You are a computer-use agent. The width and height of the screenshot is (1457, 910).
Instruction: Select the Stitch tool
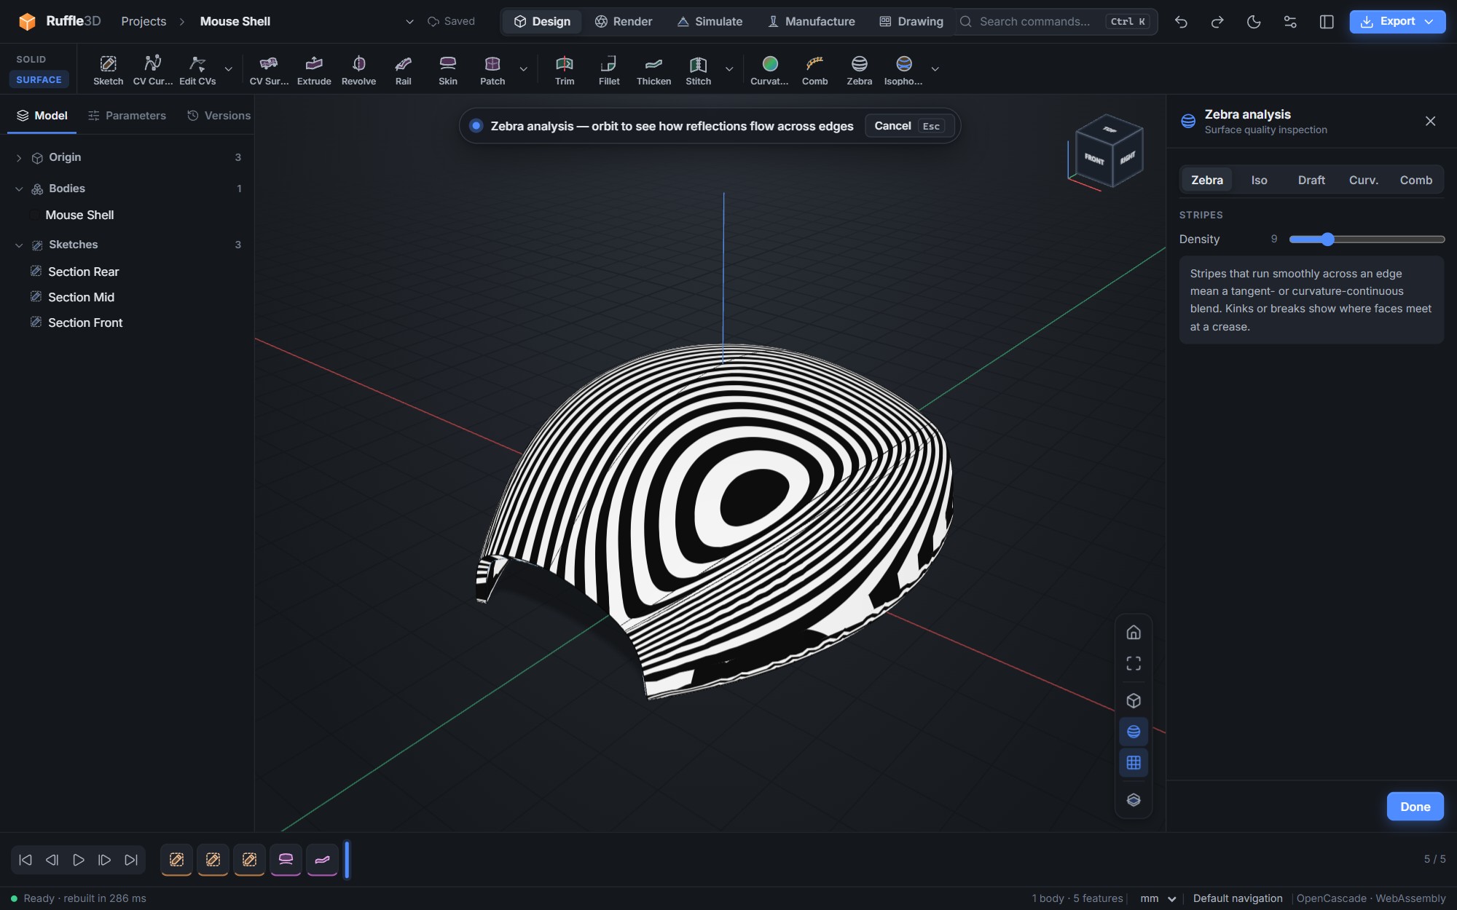tap(698, 70)
